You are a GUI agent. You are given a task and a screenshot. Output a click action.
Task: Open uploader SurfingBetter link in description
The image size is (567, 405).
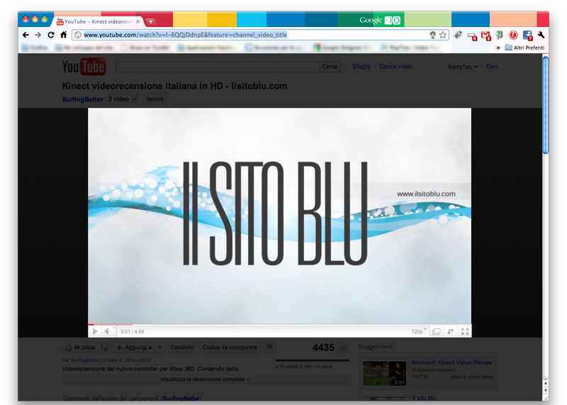pyautogui.click(x=85, y=360)
